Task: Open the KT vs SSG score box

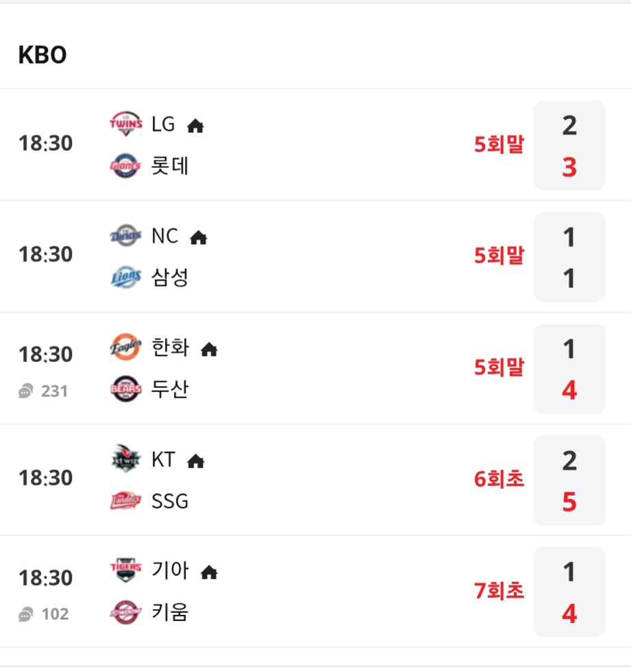Action: (569, 481)
